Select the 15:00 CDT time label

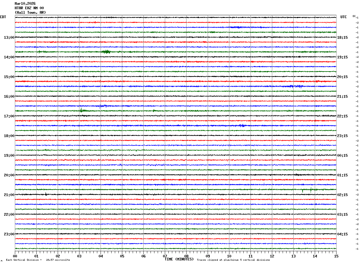click(x=9, y=77)
